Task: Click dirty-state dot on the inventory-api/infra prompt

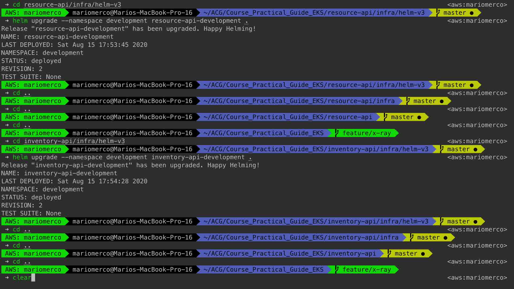Action: tap(445, 238)
